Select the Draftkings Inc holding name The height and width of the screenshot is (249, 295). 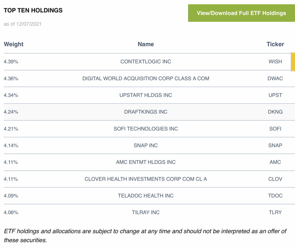click(x=146, y=112)
